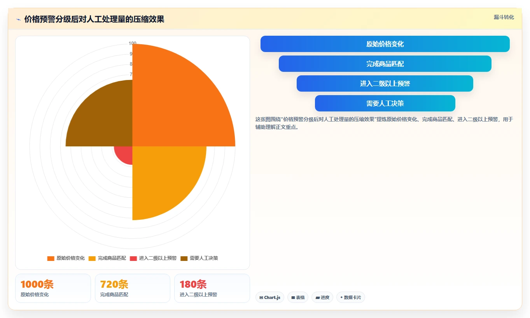Viewport: 530px width, 318px height.
Task: Toggle the 需要人工决策 legend color box
Action: (x=184, y=258)
